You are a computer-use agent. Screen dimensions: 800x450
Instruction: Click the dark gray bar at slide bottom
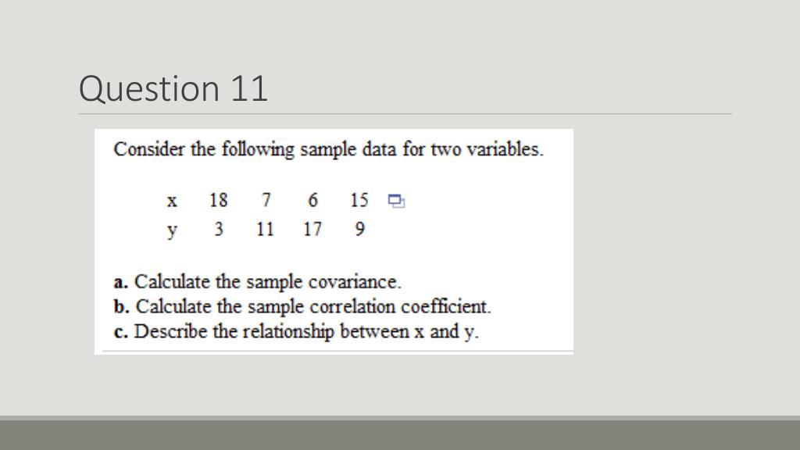400,434
